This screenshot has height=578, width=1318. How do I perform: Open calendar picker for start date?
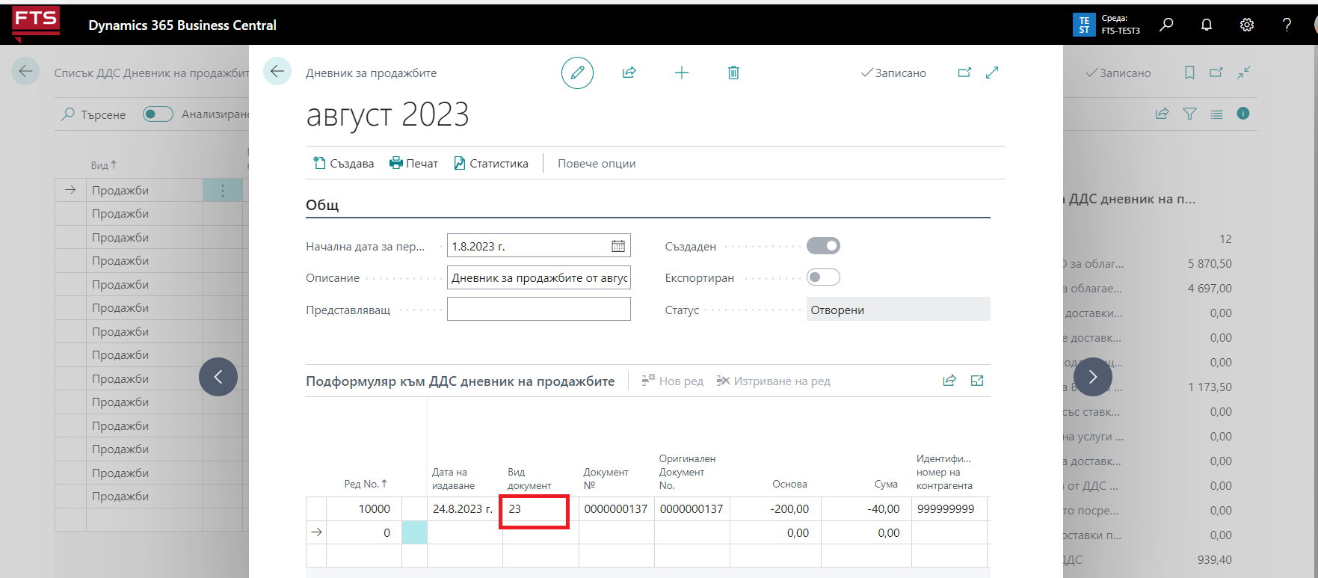pyautogui.click(x=618, y=246)
